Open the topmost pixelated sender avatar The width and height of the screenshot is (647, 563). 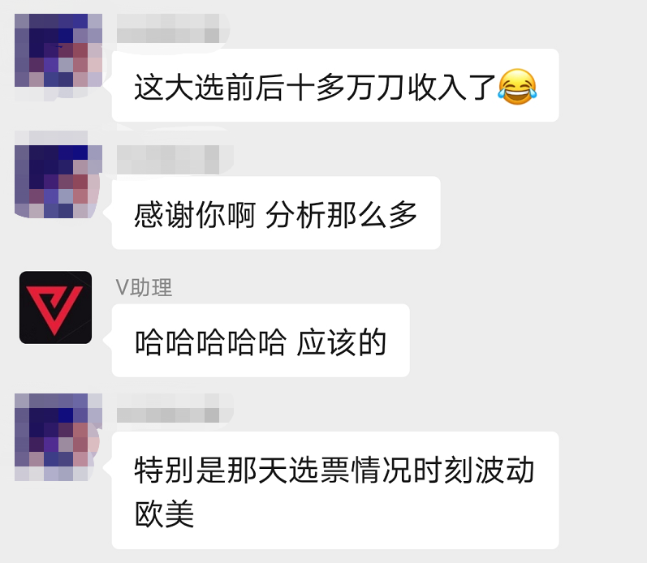pyautogui.click(x=58, y=50)
